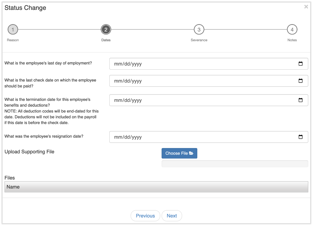This screenshot has width=313, height=226.
Task: Open the last day of employment date picker
Action: 301,64
